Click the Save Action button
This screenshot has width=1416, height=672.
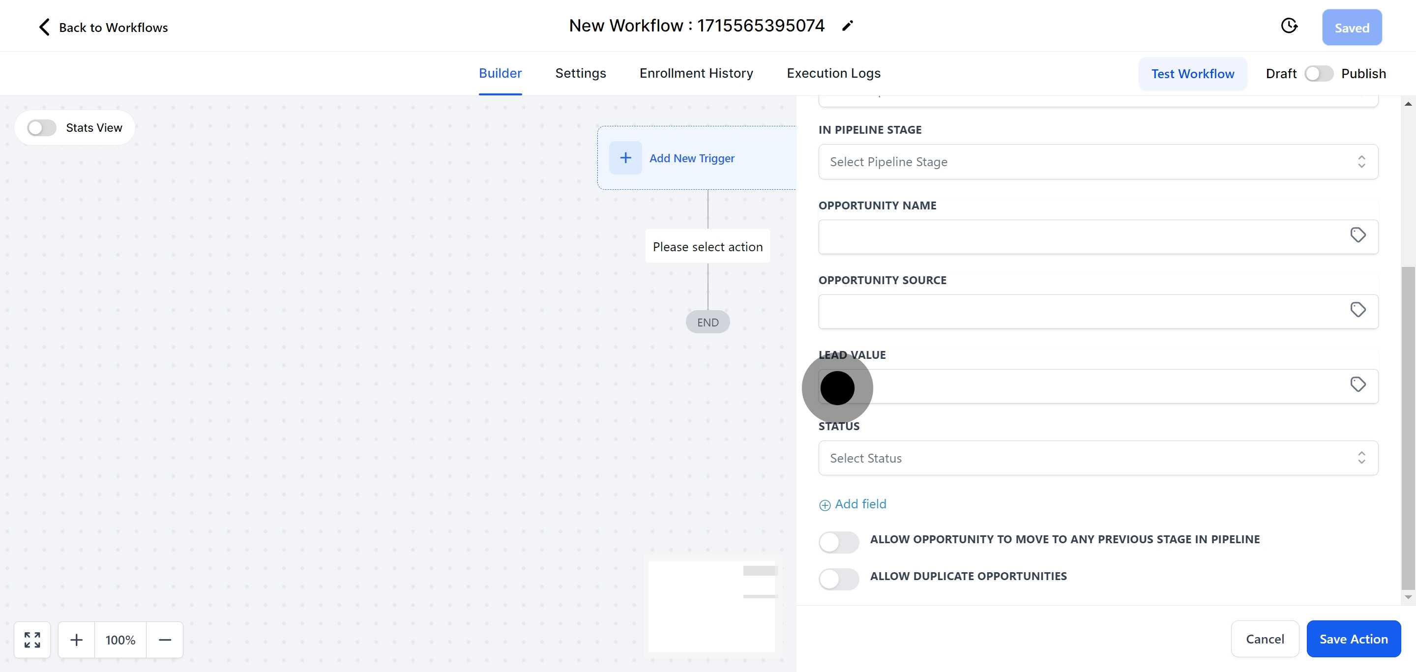tap(1353, 639)
